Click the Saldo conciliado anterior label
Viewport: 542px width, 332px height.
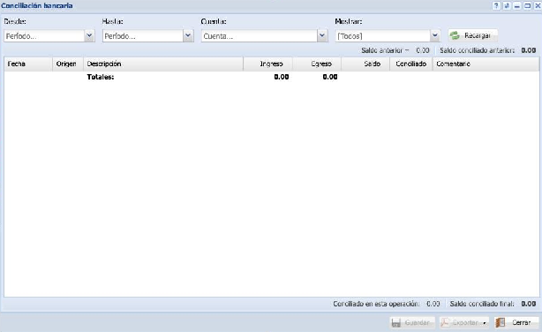tap(477, 50)
